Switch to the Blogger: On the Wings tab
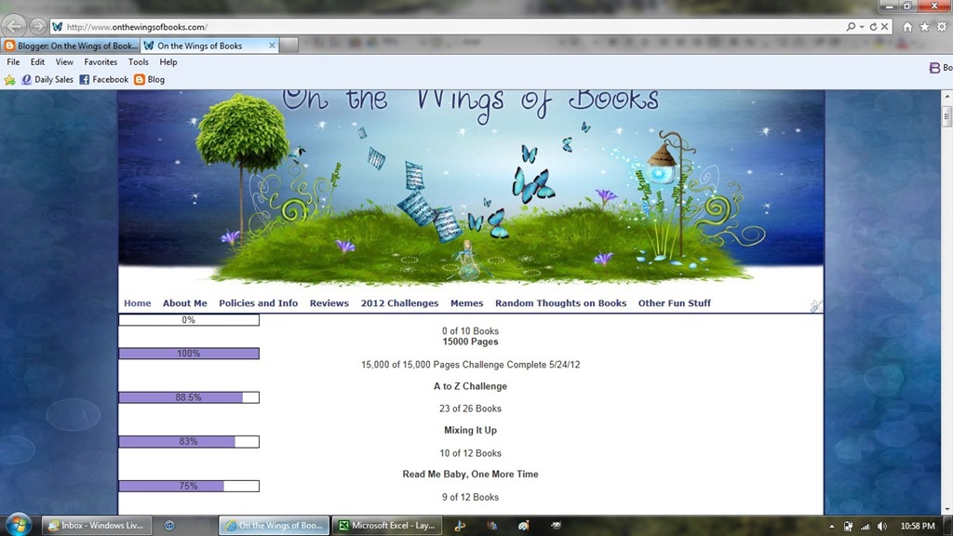The height and width of the screenshot is (536, 953). tap(71, 46)
